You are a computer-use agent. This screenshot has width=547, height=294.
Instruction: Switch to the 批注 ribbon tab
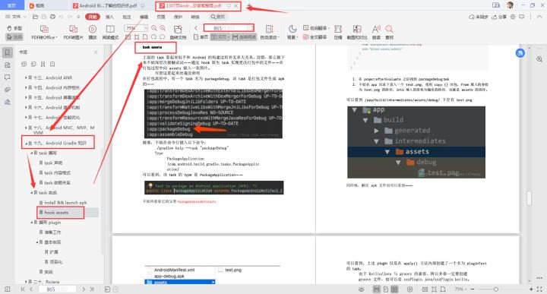127,17
